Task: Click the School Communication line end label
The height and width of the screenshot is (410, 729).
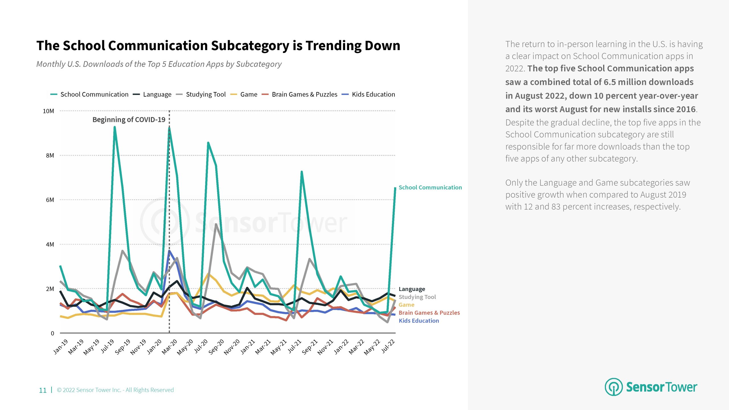Action: tap(430, 187)
